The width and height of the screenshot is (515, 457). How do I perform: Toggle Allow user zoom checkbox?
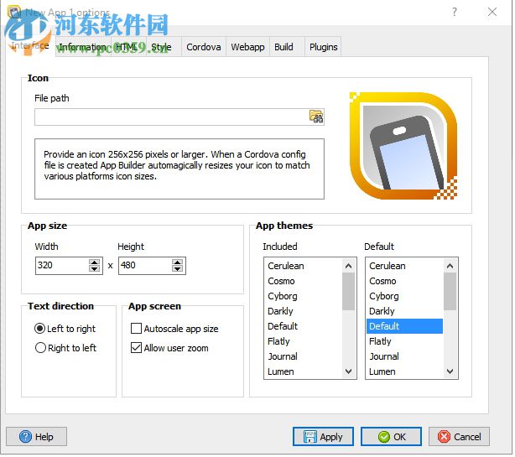click(169, 348)
